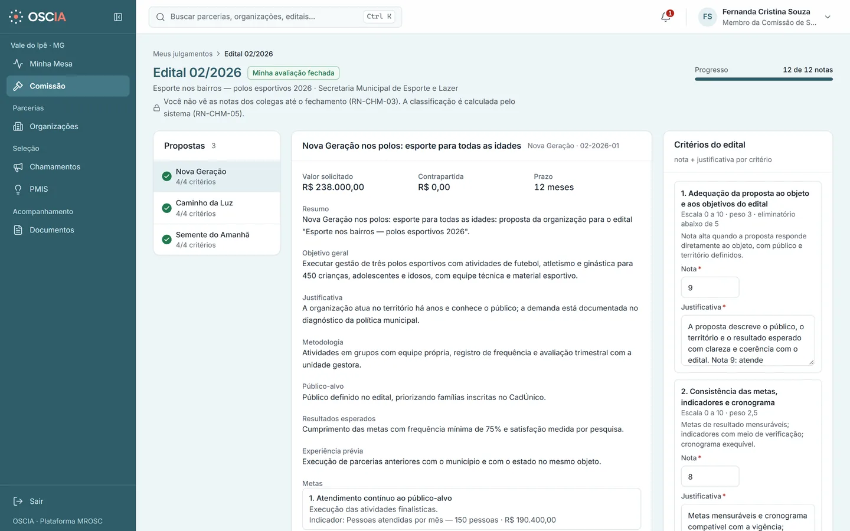Select the Comissão gavel icon
Viewport: 850px width, 531px height.
[18, 86]
